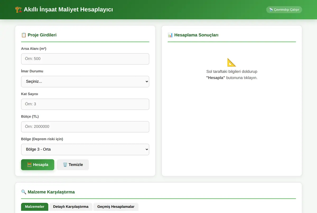Viewport: 317px width, 213px height.
Task: Open the Bölge earthquake risk dropdown
Action: pos(85,149)
